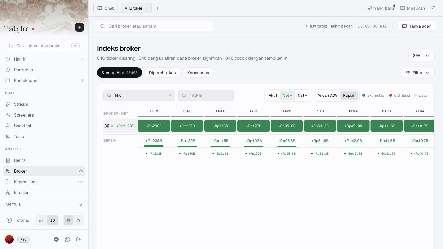This screenshot has height=249, width=443.
Task: Switch to light theme sun icon
Action: tap(69, 220)
